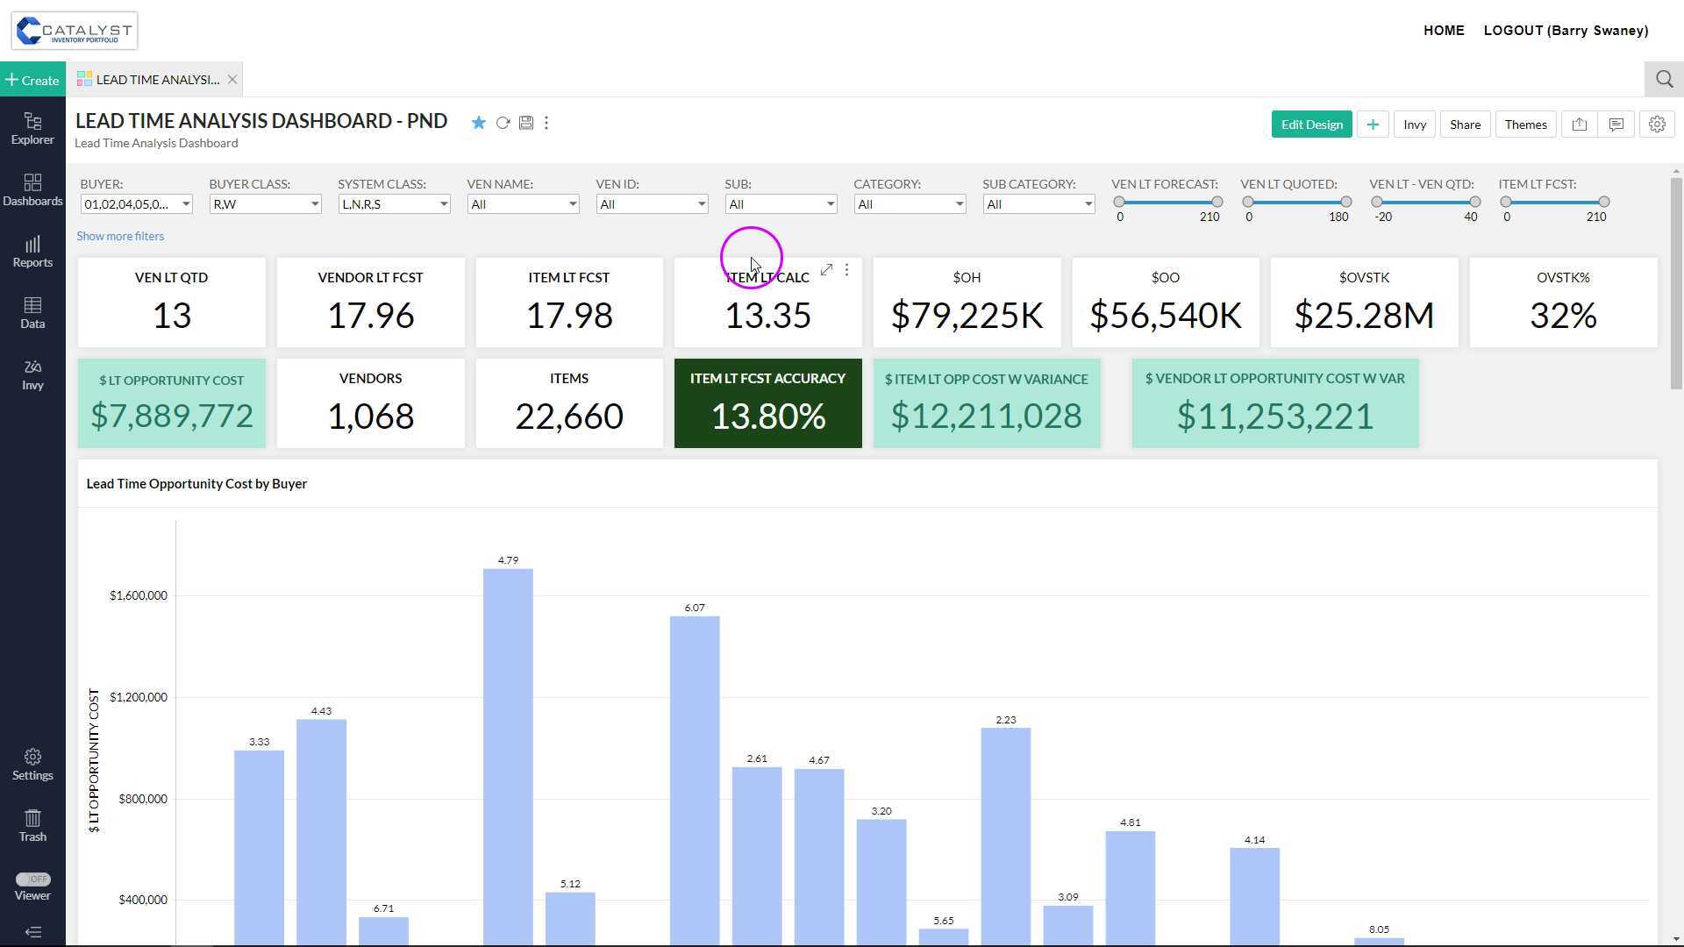Refresh the dashboard using the reload icon
This screenshot has height=947, width=1684.
pos(503,123)
